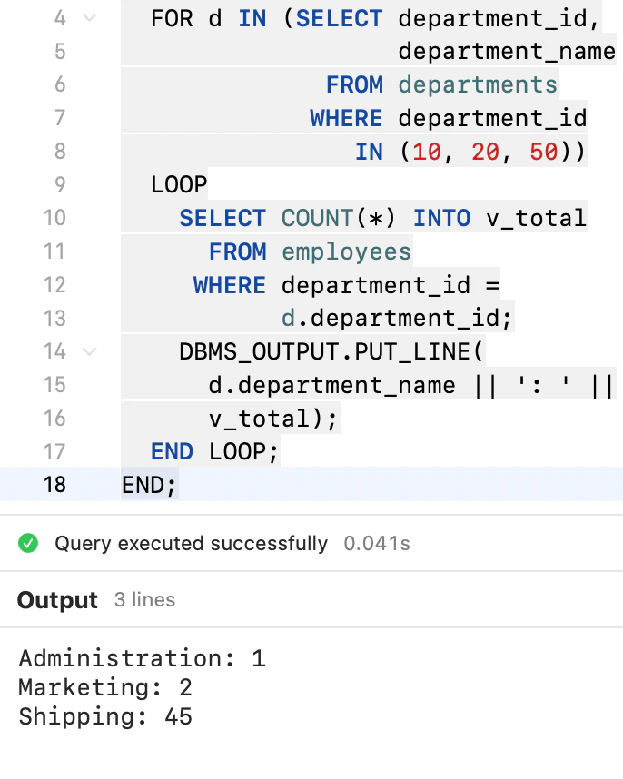This screenshot has height=779, width=623.
Task: Click the '3 lines' output count label
Action: (x=144, y=599)
